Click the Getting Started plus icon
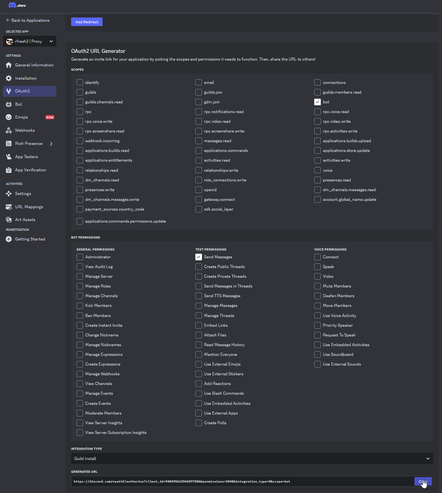 pyautogui.click(x=9, y=239)
